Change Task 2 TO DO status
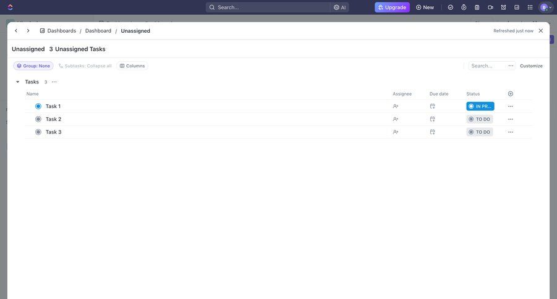The height and width of the screenshot is (299, 557). tap(480, 119)
